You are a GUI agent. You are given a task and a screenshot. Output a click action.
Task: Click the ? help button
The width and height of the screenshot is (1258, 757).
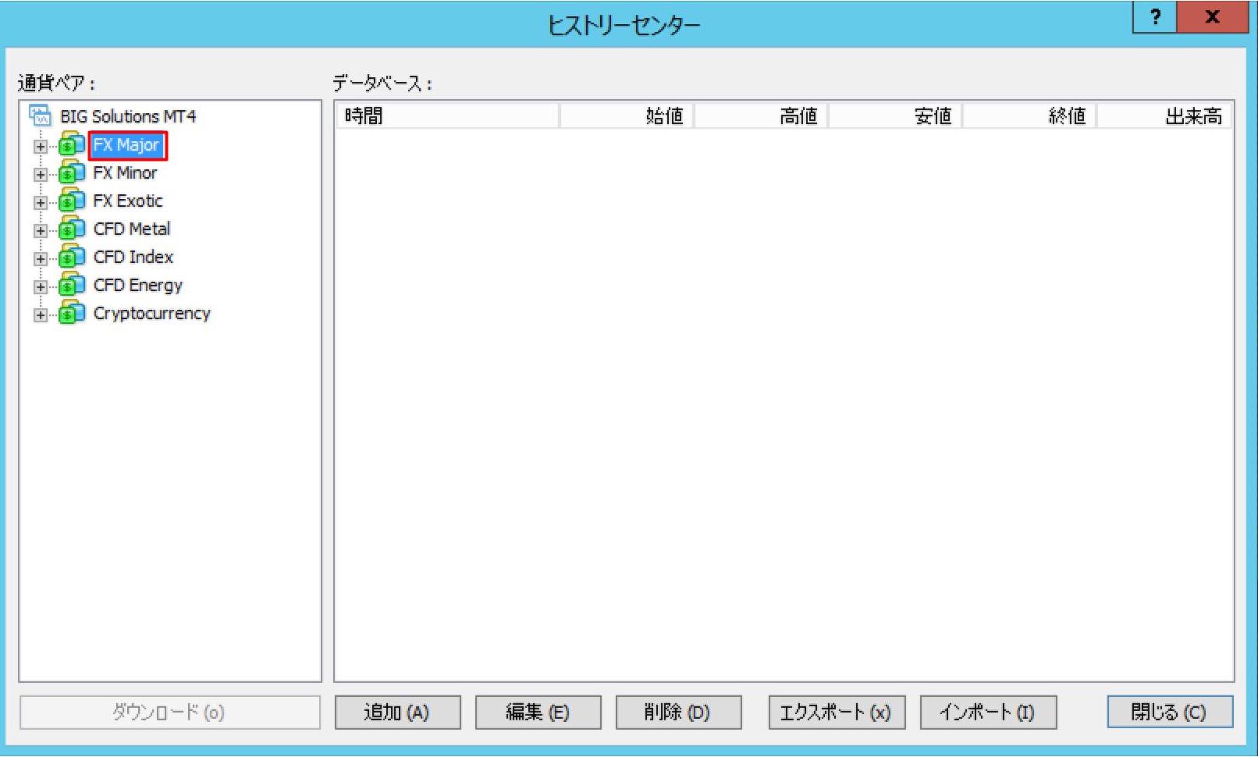1155,17
